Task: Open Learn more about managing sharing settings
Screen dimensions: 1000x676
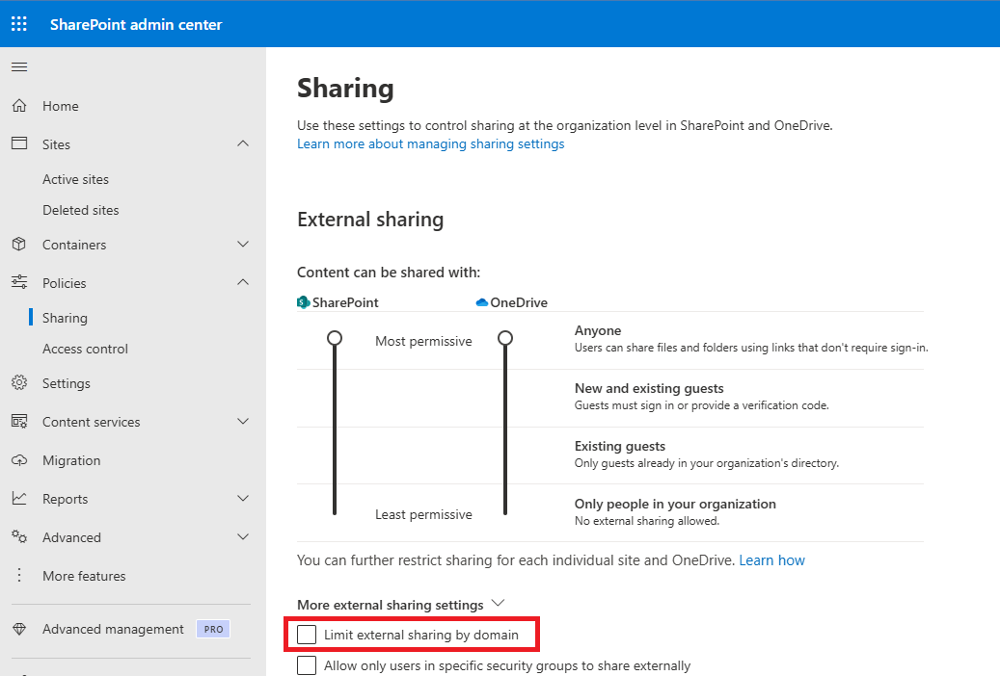Action: coord(430,143)
